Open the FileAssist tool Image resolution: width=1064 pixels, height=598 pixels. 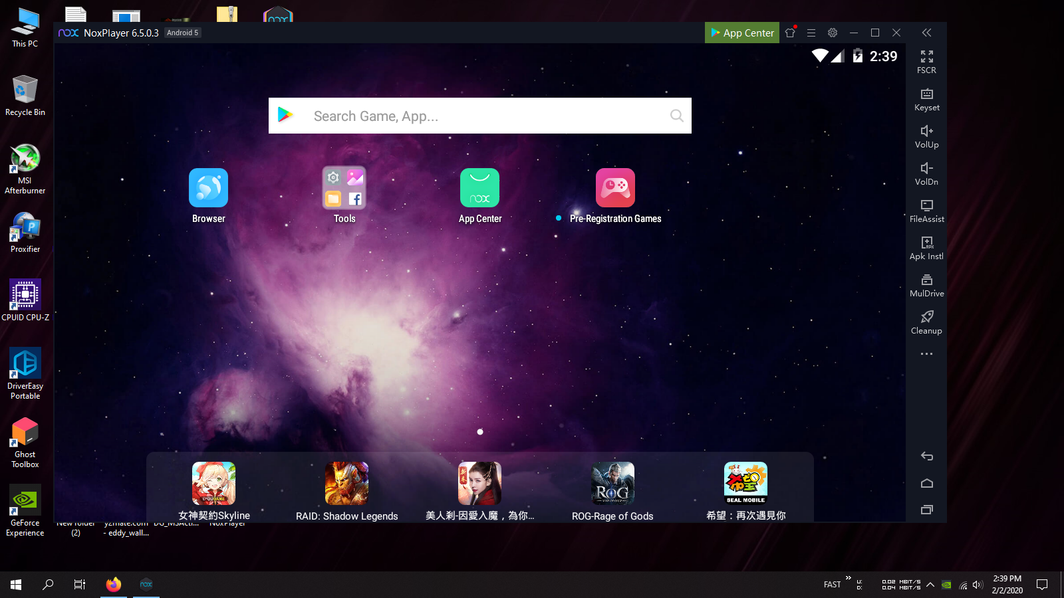coord(926,211)
